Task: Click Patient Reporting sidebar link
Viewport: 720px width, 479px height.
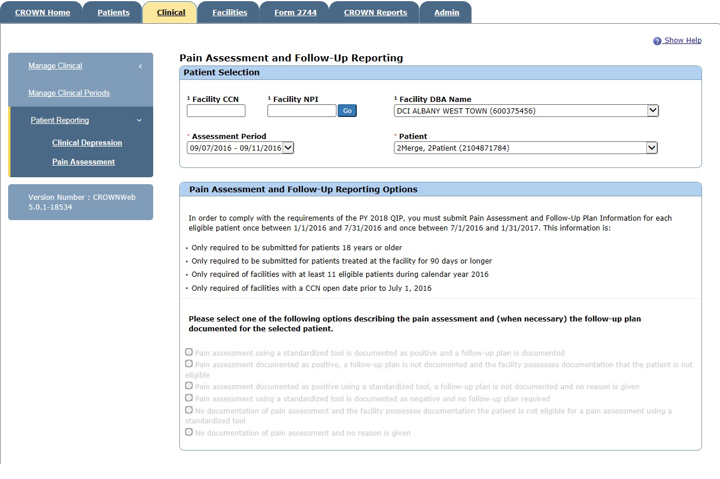Action: pos(60,120)
